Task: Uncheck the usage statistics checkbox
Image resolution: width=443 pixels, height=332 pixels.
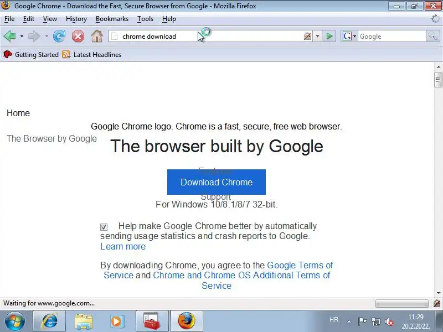Action: [104, 227]
